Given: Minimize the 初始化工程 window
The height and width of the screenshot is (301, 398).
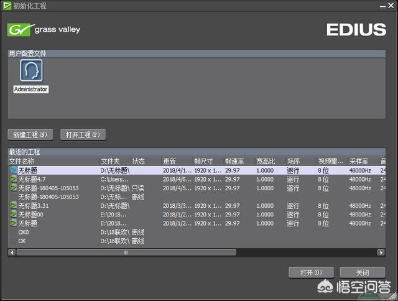Looking at the screenshot, I should pos(382,6).
